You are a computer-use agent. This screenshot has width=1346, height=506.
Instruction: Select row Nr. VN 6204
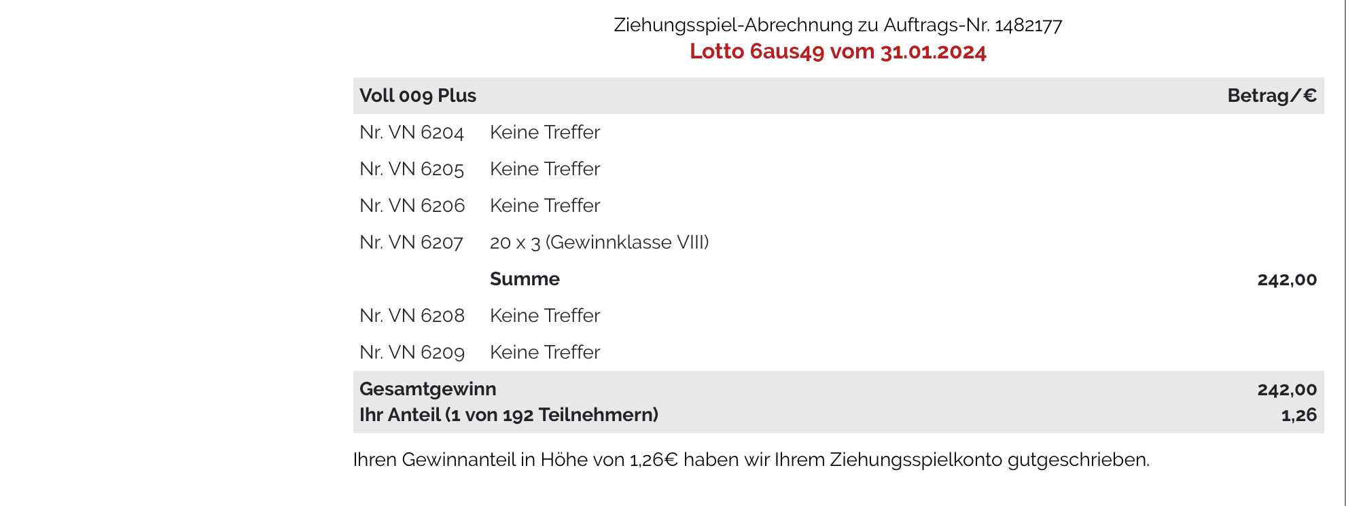(838, 132)
